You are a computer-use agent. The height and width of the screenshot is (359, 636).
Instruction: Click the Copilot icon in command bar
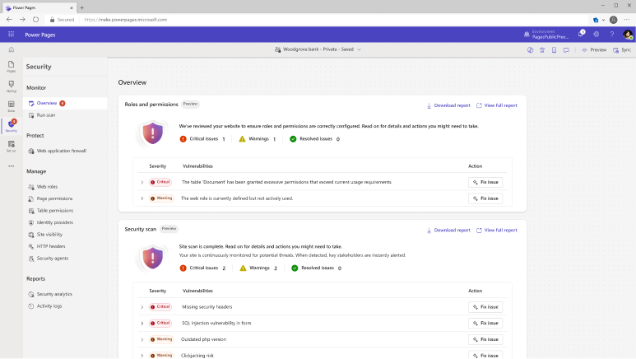(x=530, y=50)
